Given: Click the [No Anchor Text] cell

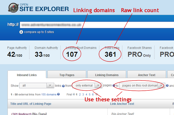Looking at the screenshot, I should pyautogui.click(x=123, y=114).
